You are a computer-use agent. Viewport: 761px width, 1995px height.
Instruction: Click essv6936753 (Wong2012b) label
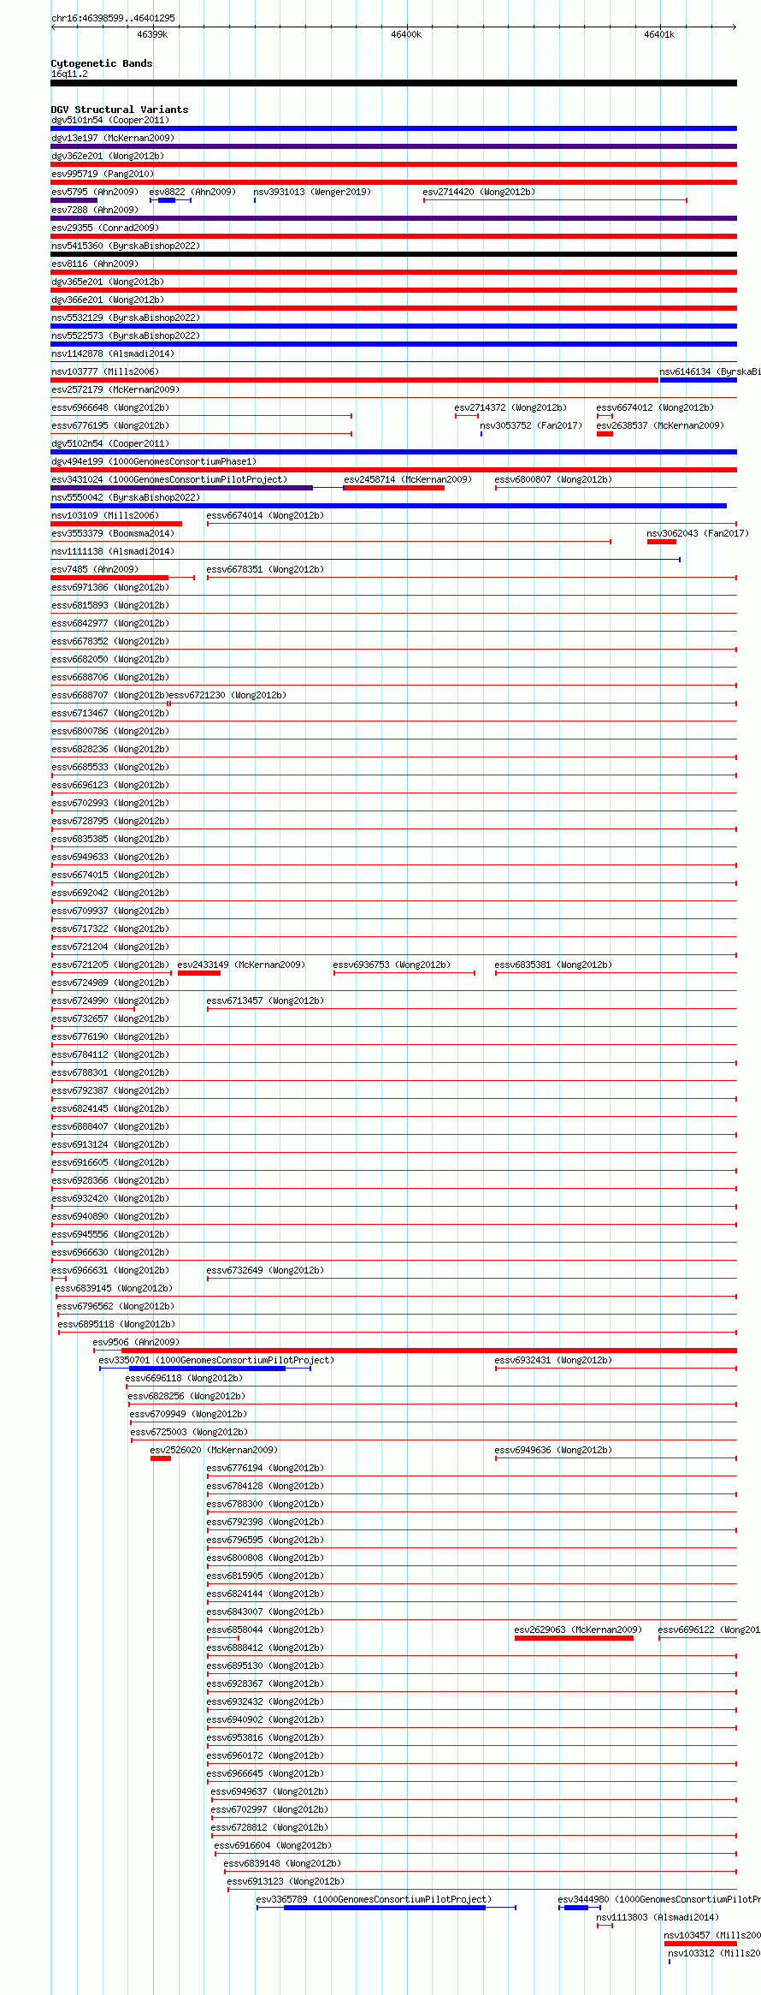pyautogui.click(x=392, y=965)
